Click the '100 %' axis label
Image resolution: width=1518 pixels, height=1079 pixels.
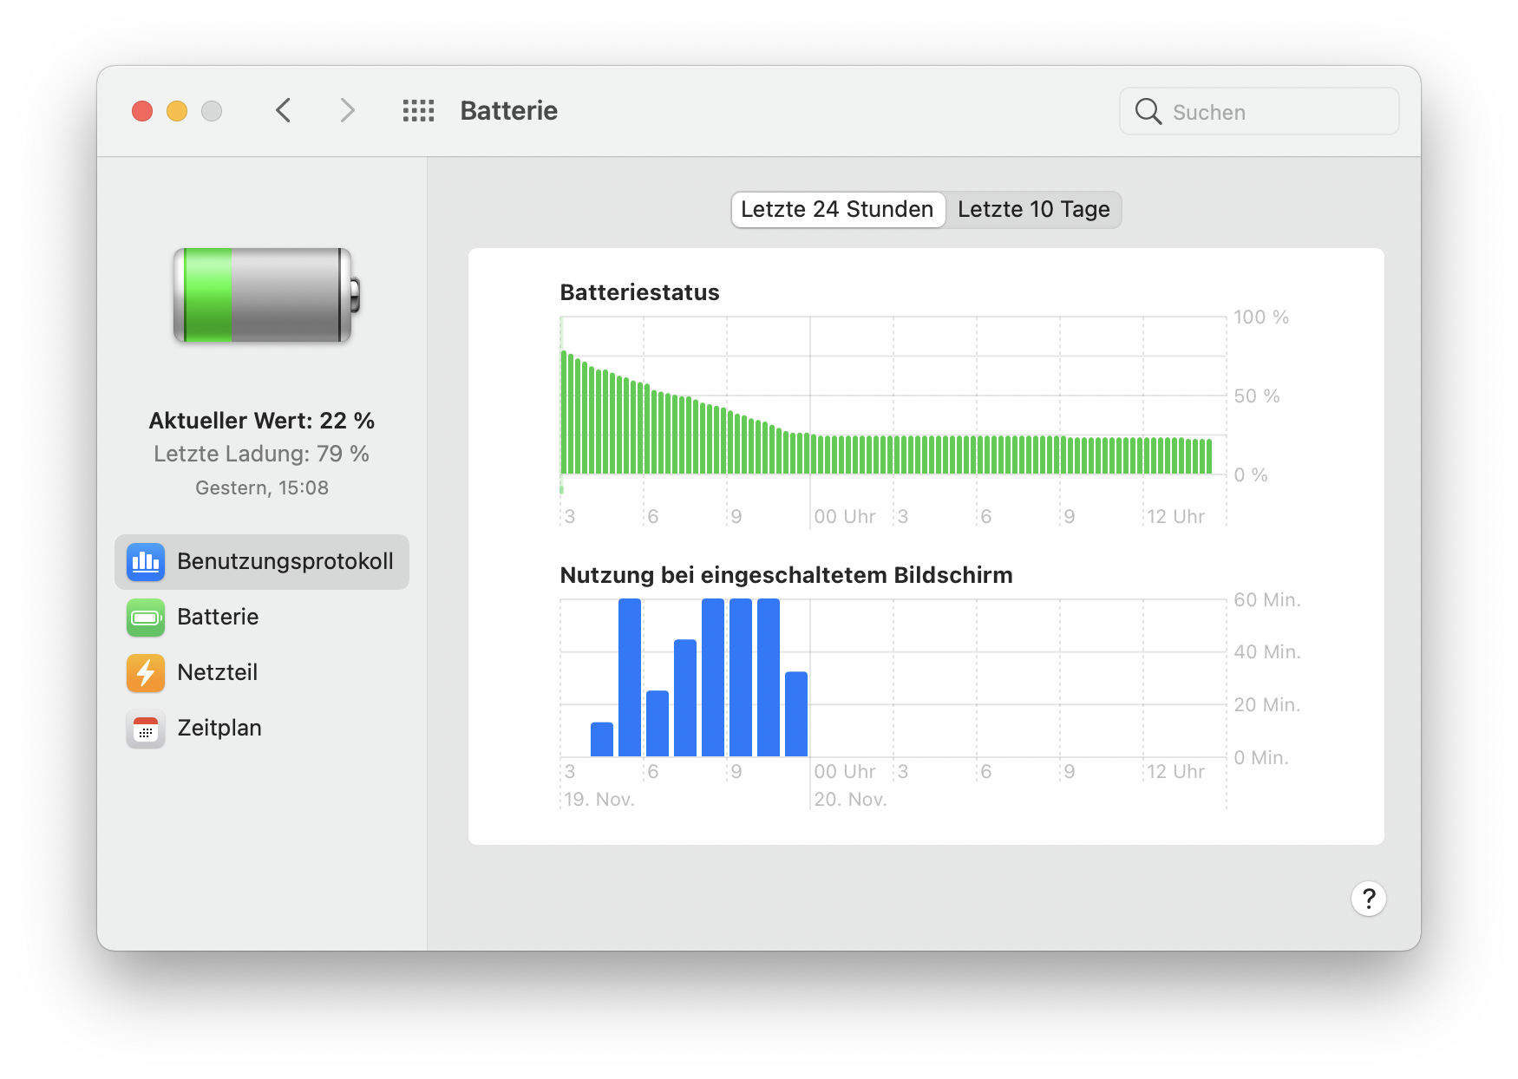click(x=1261, y=317)
